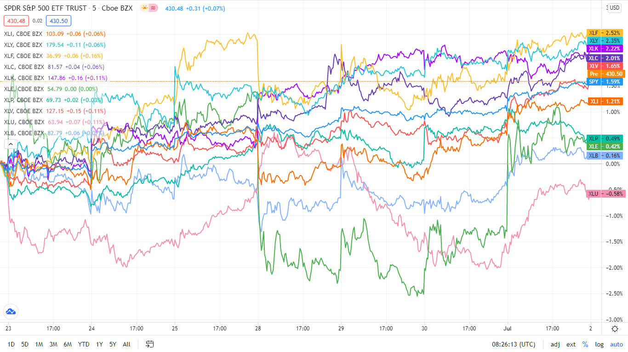Select XLY, CBOE BZX legend row
628x352 pixels.
[55, 45]
